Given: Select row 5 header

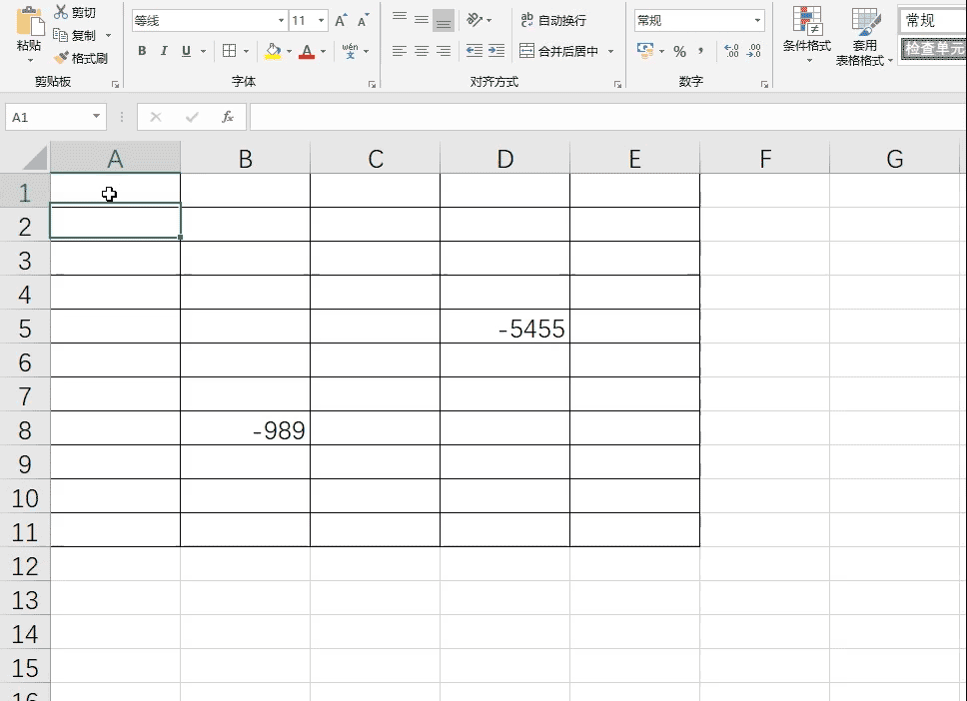Looking at the screenshot, I should coord(25,328).
